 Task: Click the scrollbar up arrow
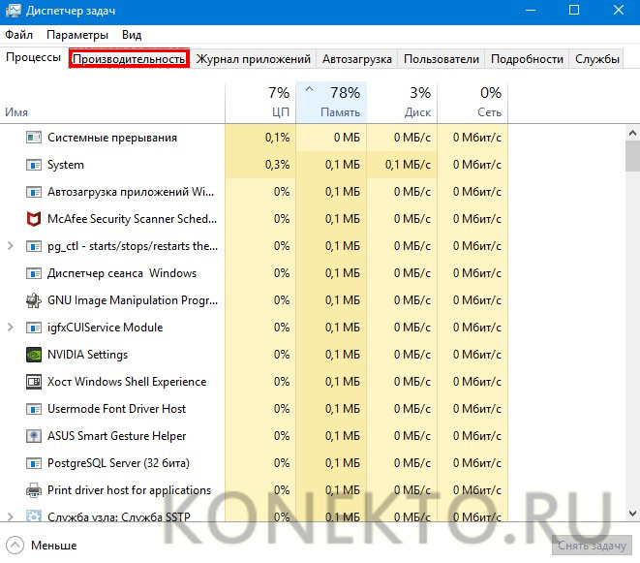tap(632, 133)
